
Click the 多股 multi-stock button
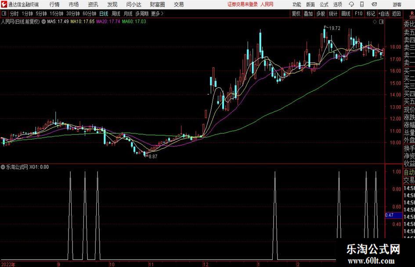(x=321, y=14)
